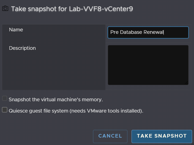
Task: Click "Lab-VVF8-vCenter9" in the dialog title
Action: (x=101, y=9)
